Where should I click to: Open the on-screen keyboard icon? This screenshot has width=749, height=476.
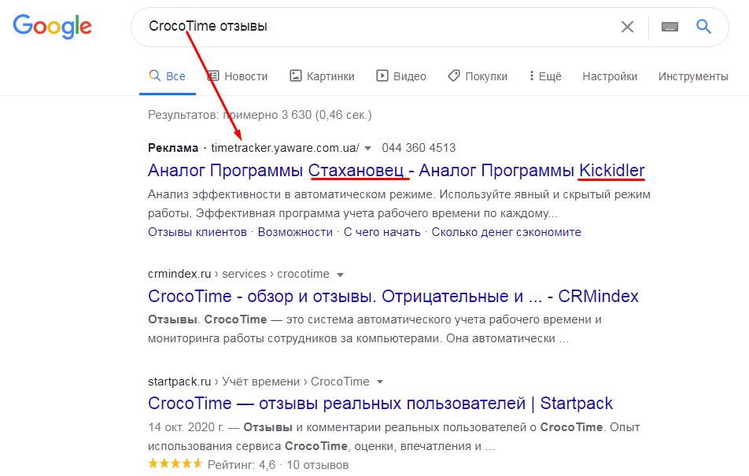670,27
